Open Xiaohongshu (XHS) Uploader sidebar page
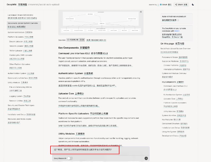The image size is (211, 162). pyautogui.click(x=21, y=57)
